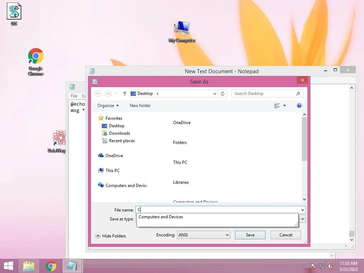Click the Downloads folder icon in Favorites
This screenshot has width=364, height=273.
(x=105, y=133)
